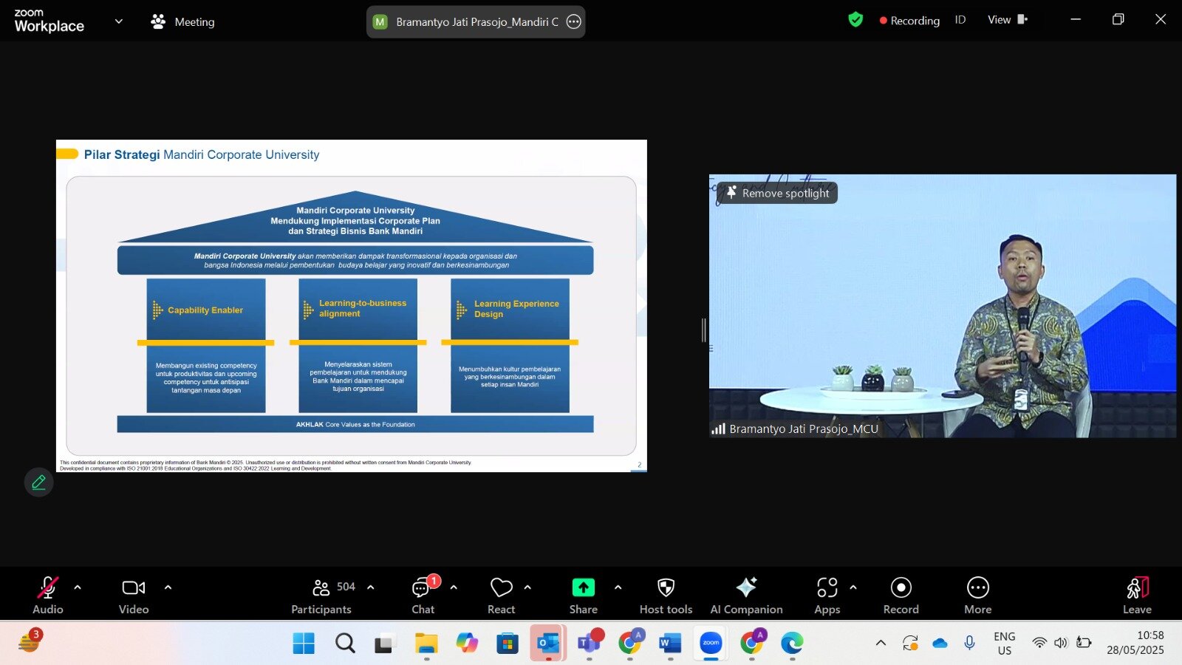Screen dimensions: 1182x665
Task: Show hidden tray icons chevron
Action: pos(881,643)
